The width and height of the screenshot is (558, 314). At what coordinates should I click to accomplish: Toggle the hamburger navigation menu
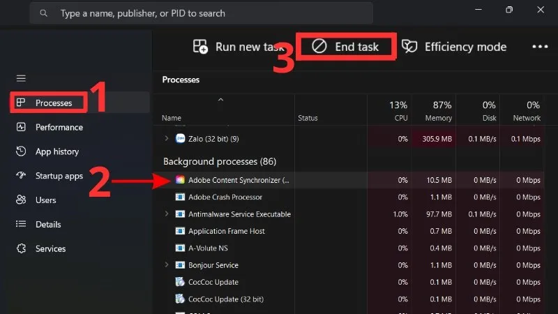(21, 78)
